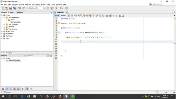This screenshot has width=176, height=99.
Task: Open the Navigate menu
Action: 15,4
